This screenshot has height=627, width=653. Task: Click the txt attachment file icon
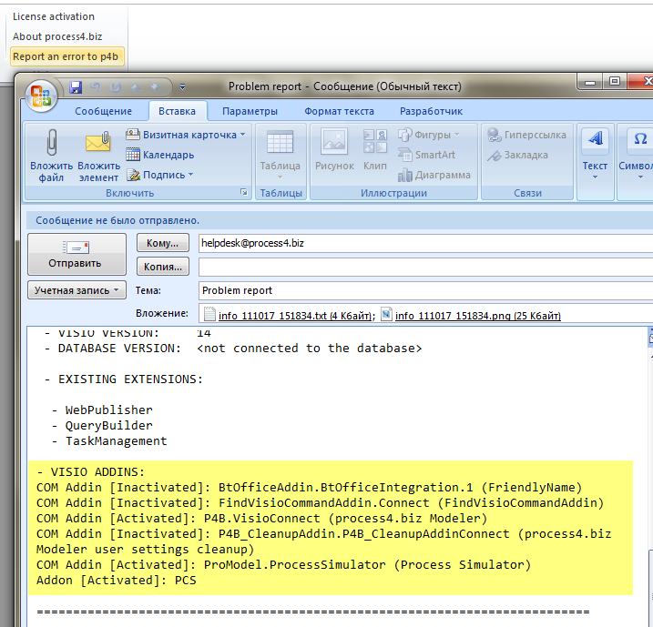[x=209, y=314]
